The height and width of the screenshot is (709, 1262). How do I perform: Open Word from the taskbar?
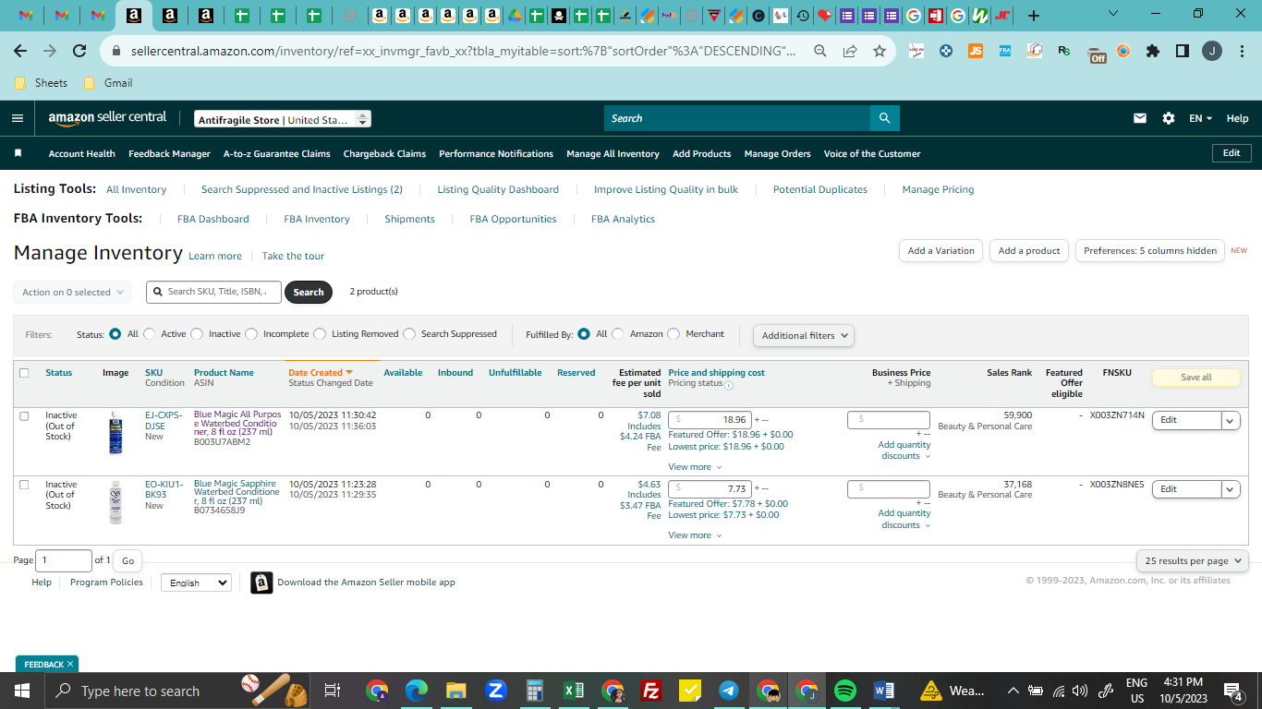tap(883, 691)
